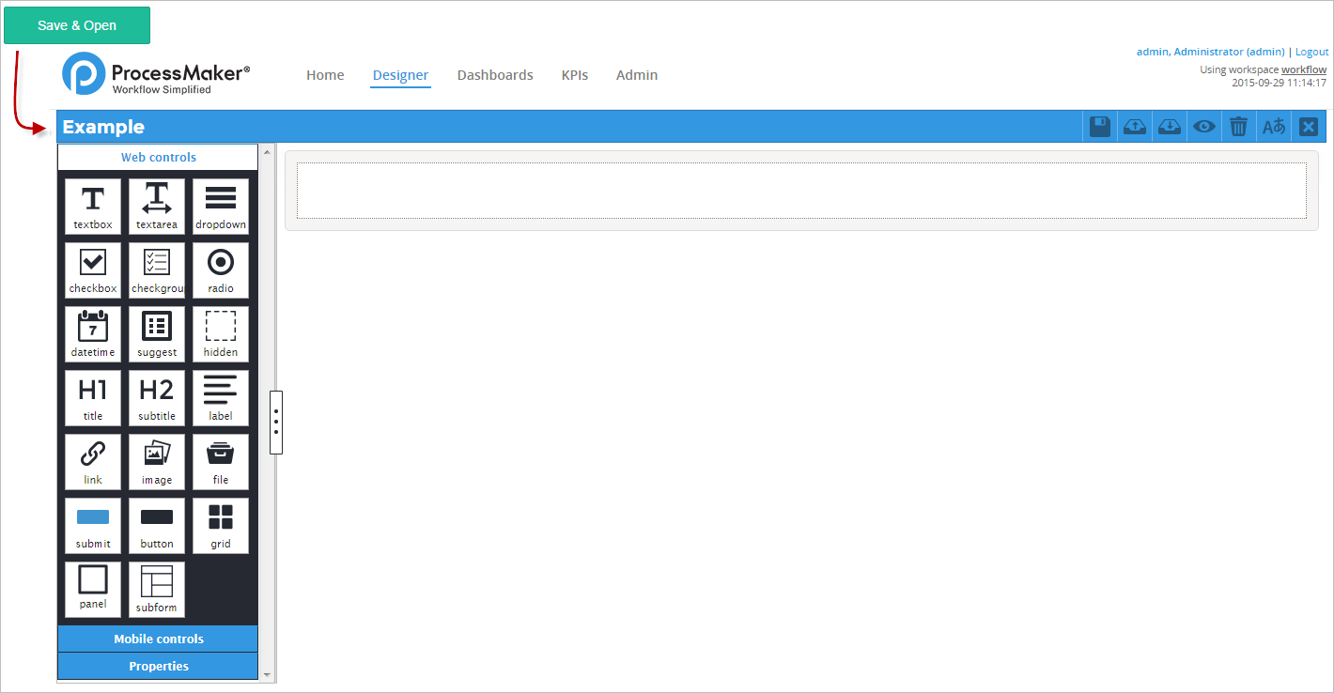Select the textbox control icon
Image resolution: width=1334 pixels, height=693 pixels.
(x=93, y=206)
